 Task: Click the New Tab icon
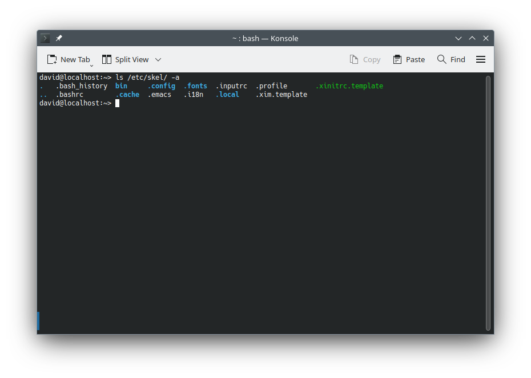point(52,59)
